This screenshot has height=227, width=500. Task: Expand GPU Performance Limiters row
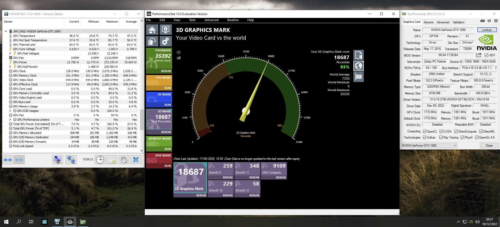coord(10,120)
